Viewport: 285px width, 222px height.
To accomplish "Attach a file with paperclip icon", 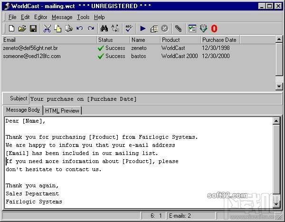I will 178,29.
